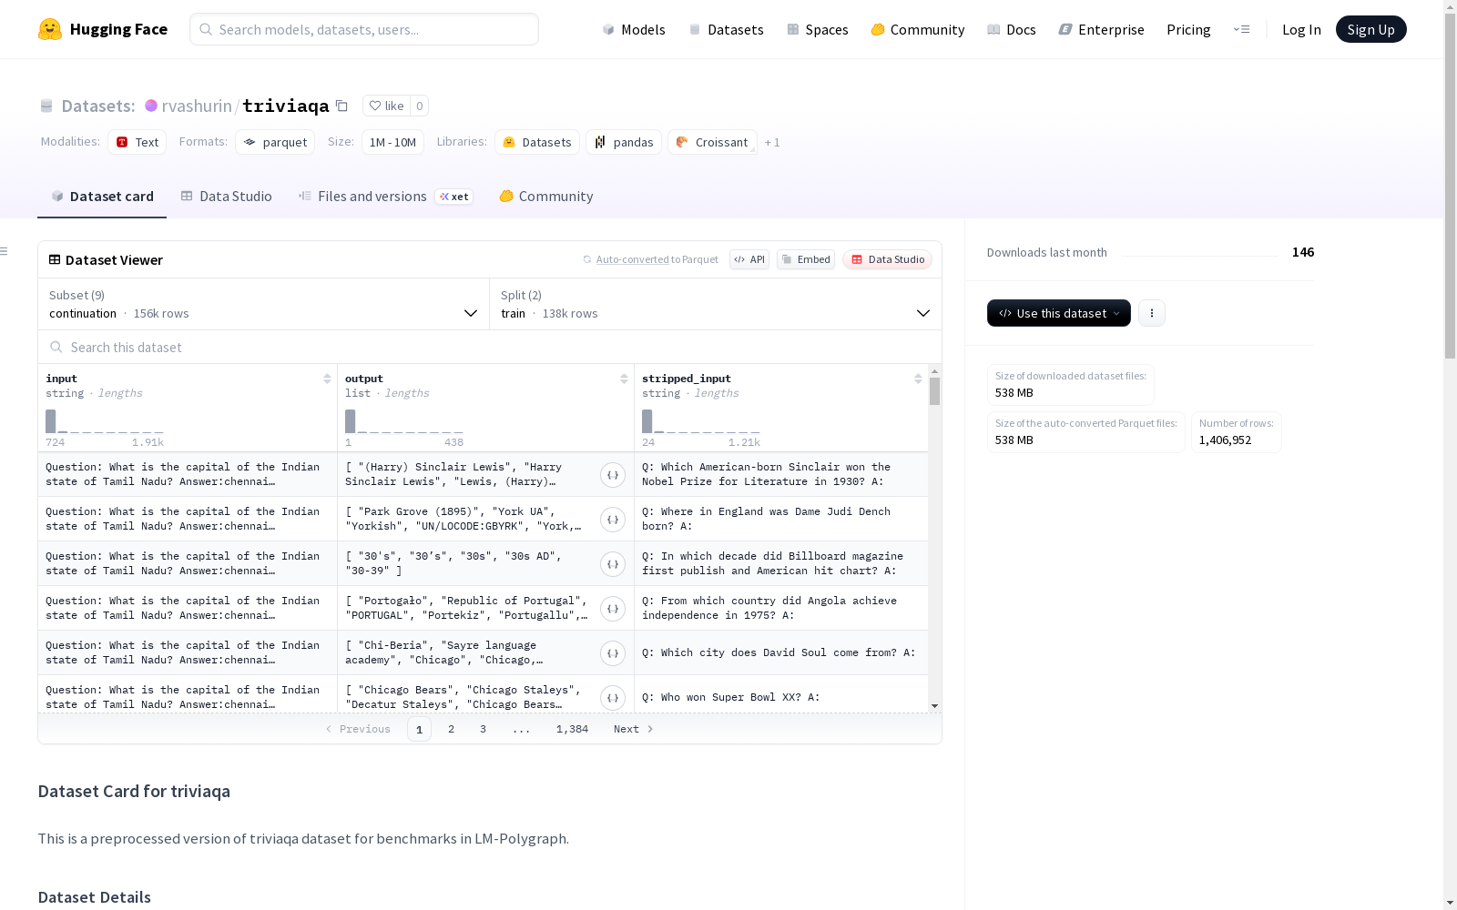Open the Enterprise nav item
Screen dimensions: 1457x910
click(1102, 29)
